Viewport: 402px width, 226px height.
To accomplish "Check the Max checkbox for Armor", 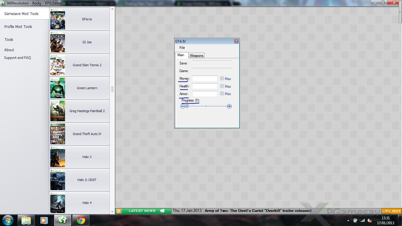I will (x=222, y=94).
